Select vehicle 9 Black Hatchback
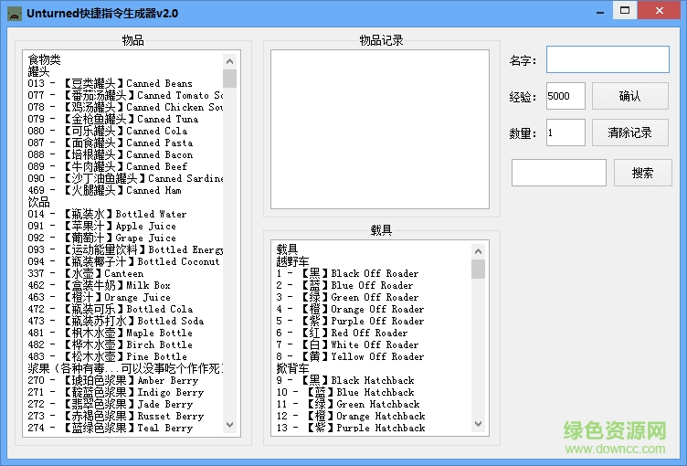This screenshot has height=466, width=687. click(345, 380)
